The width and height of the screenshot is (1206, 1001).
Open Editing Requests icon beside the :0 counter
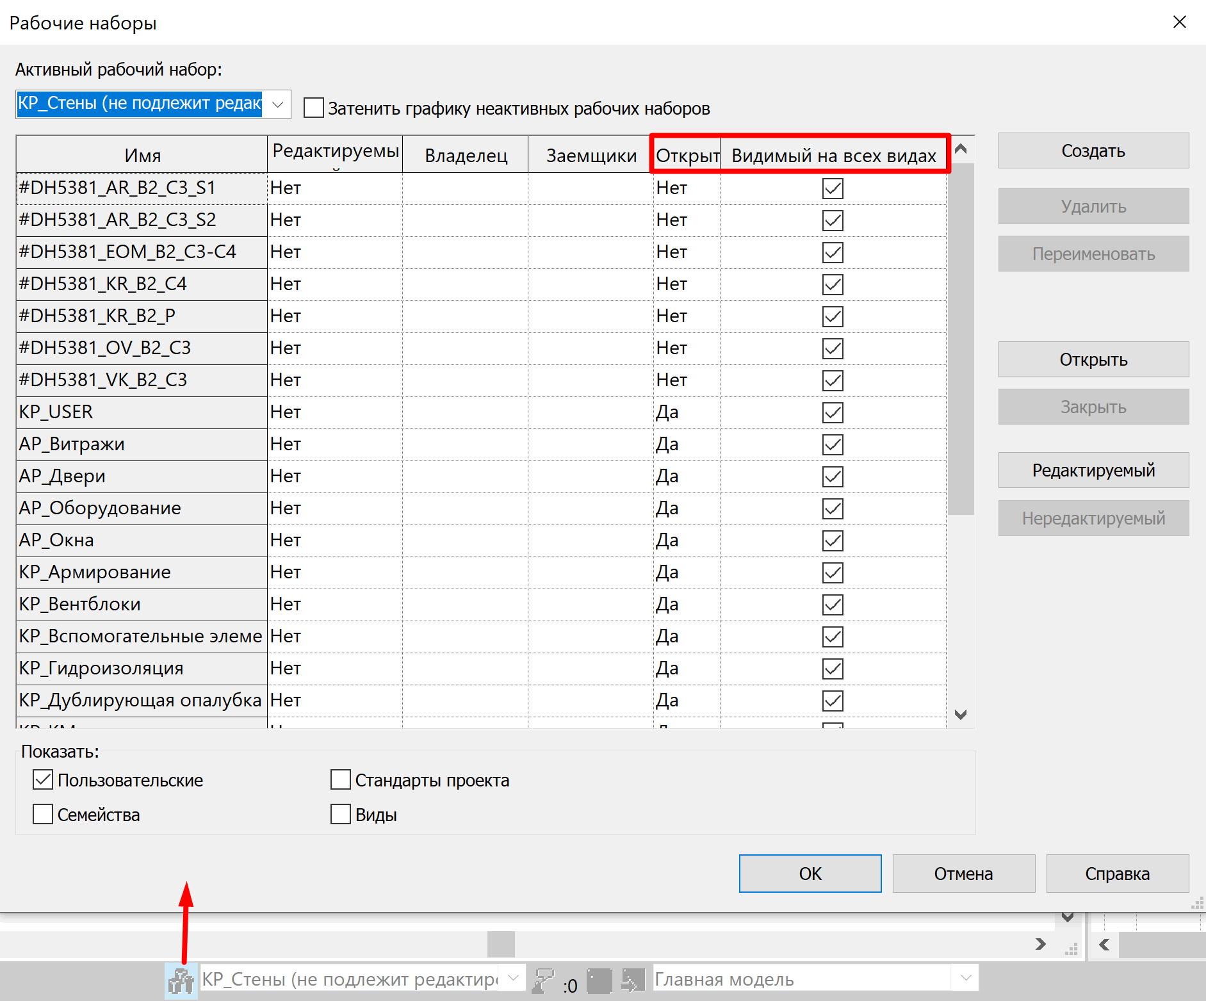544,980
